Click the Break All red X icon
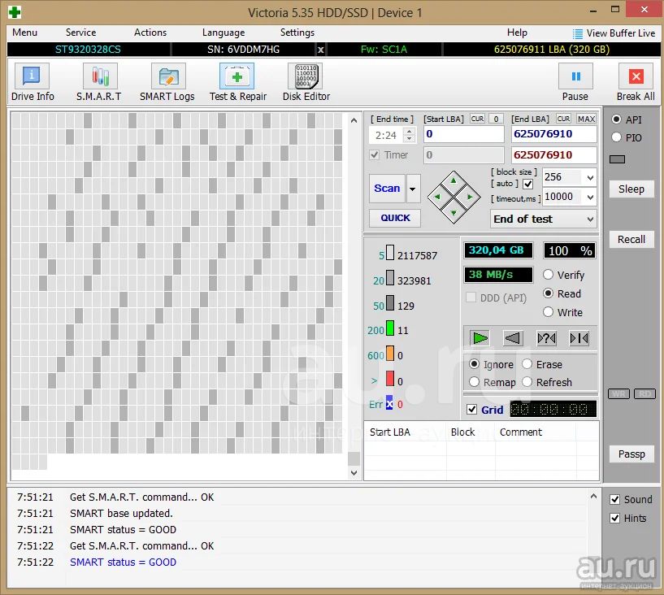This screenshot has width=664, height=595. point(636,76)
